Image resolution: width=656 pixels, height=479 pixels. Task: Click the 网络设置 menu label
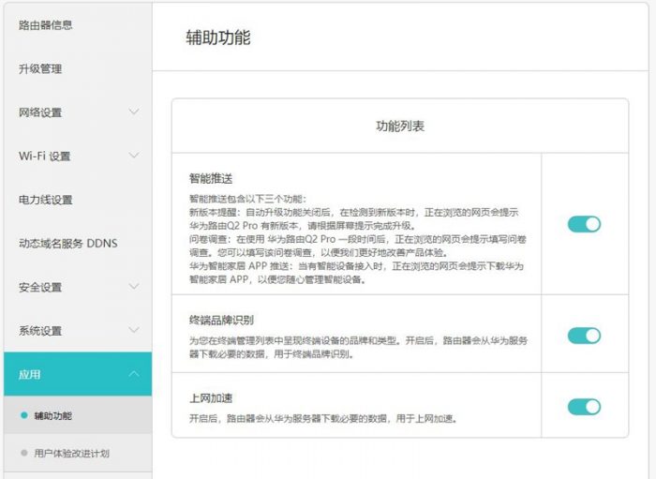[40, 112]
